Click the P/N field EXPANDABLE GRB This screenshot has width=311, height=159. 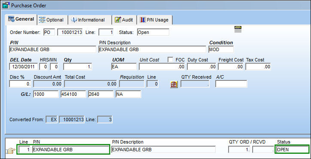tap(52, 49)
